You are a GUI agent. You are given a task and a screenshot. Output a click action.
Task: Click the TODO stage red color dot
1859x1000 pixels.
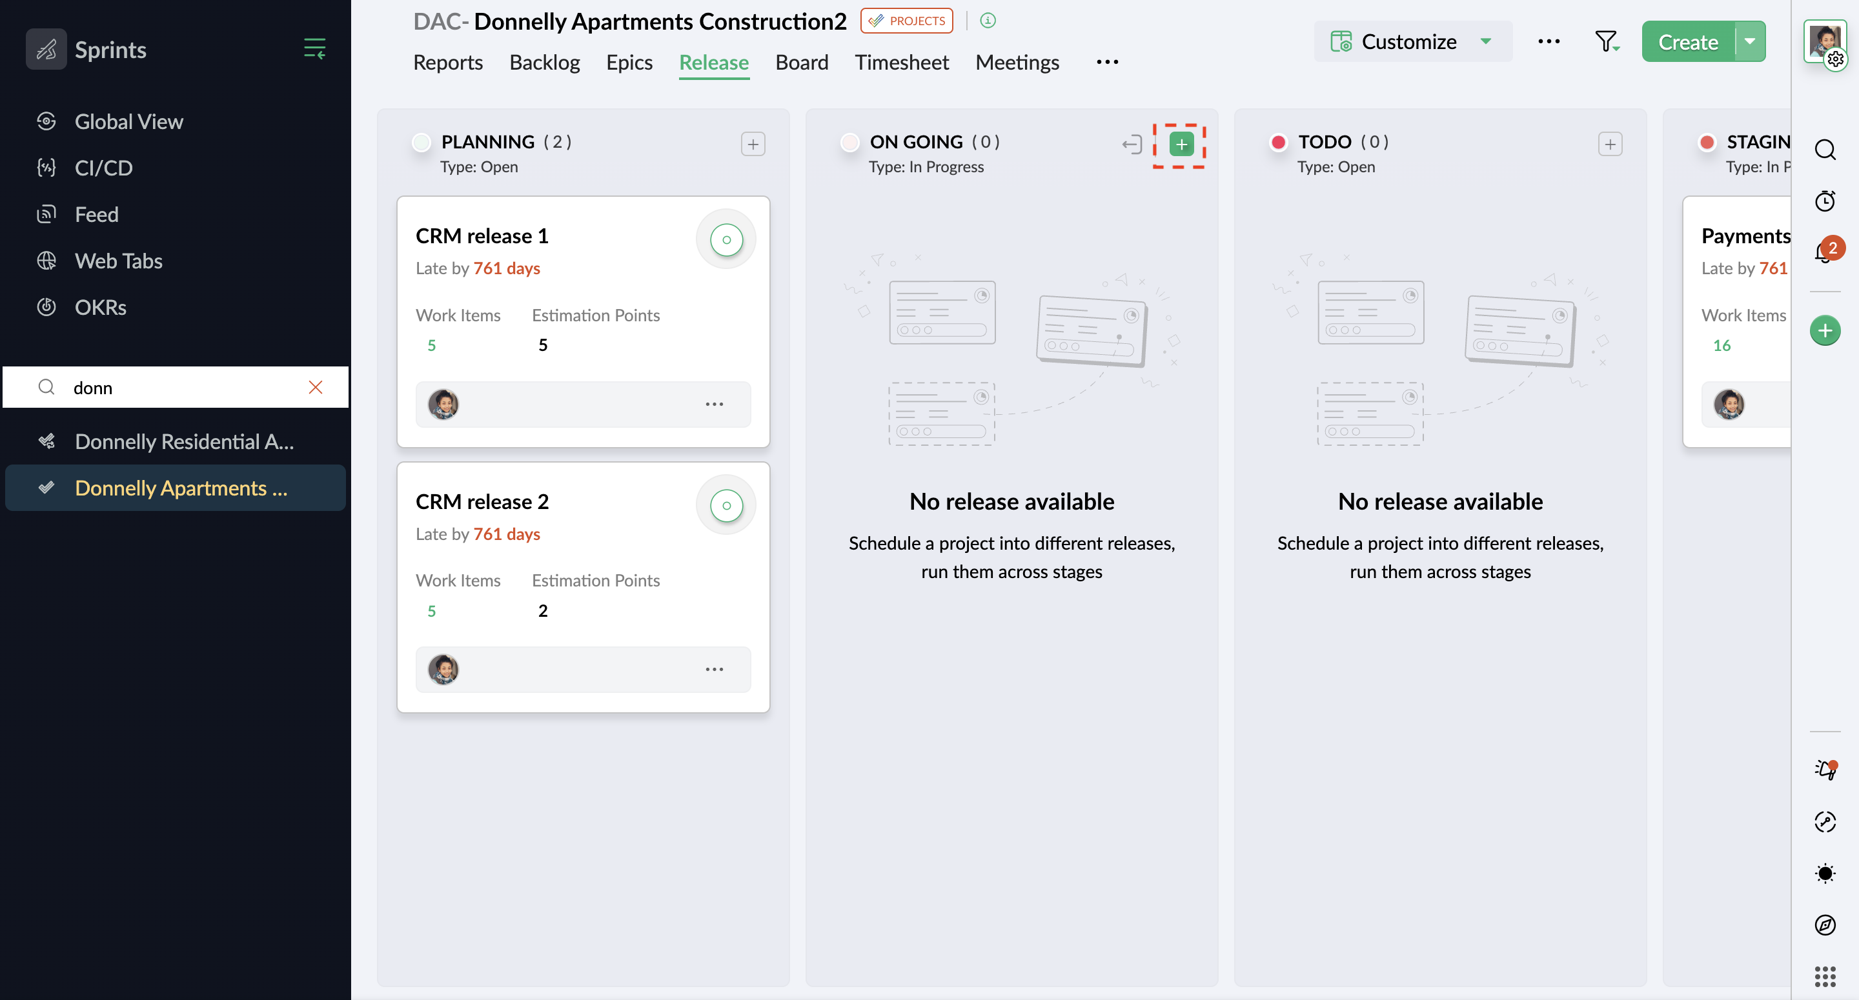(1278, 142)
